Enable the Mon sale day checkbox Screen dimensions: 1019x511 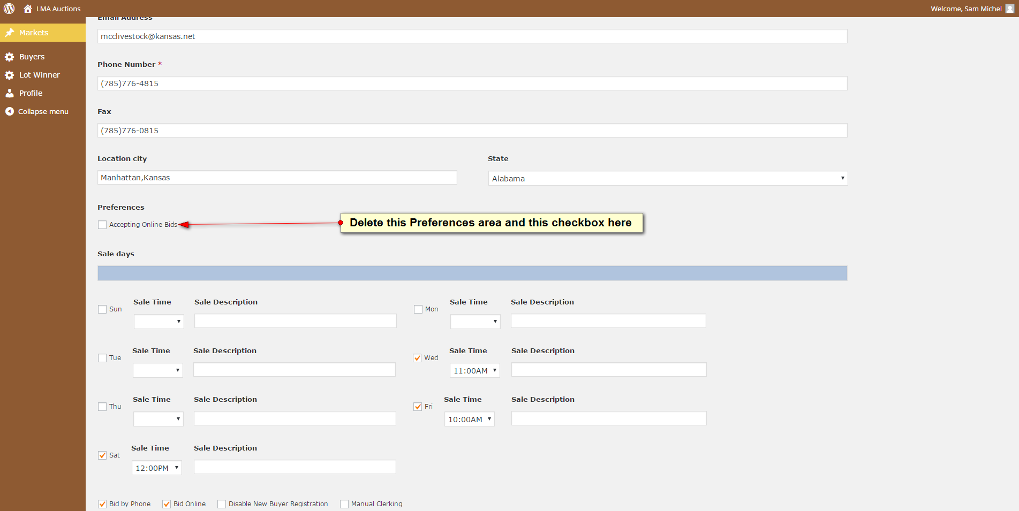(418, 309)
